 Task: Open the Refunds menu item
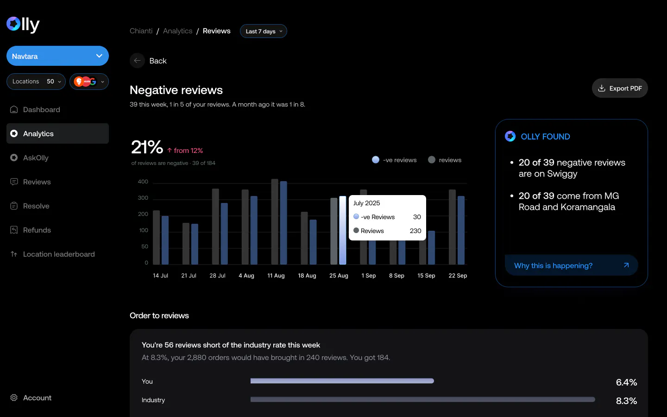[x=57, y=230]
